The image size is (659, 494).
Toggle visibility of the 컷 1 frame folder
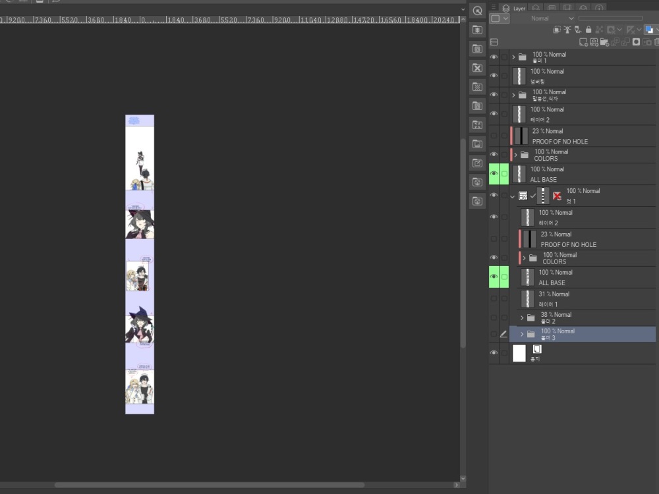494,196
